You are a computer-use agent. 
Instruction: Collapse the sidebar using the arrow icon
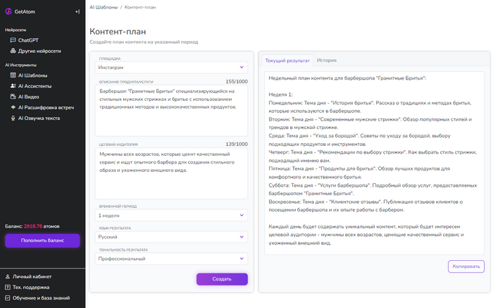pos(77,12)
